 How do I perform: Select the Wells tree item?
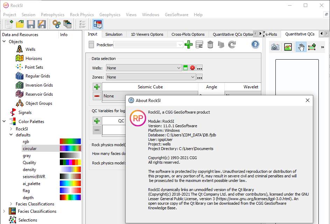30,49
